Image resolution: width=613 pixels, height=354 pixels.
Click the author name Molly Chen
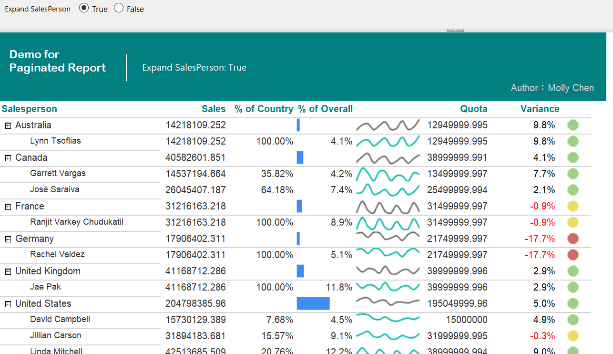coord(571,88)
